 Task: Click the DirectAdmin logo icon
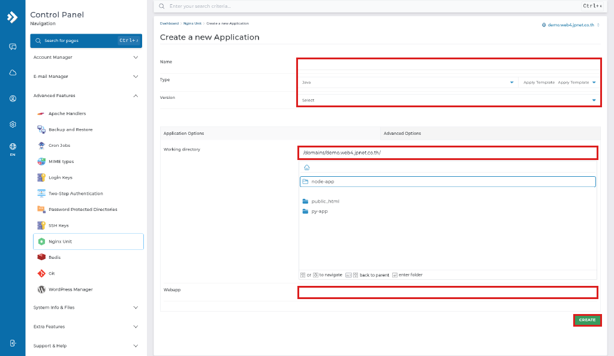pos(12,17)
